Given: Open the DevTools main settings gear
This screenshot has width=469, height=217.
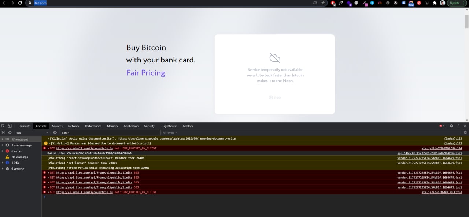Looking at the screenshot, I should point(451,126).
